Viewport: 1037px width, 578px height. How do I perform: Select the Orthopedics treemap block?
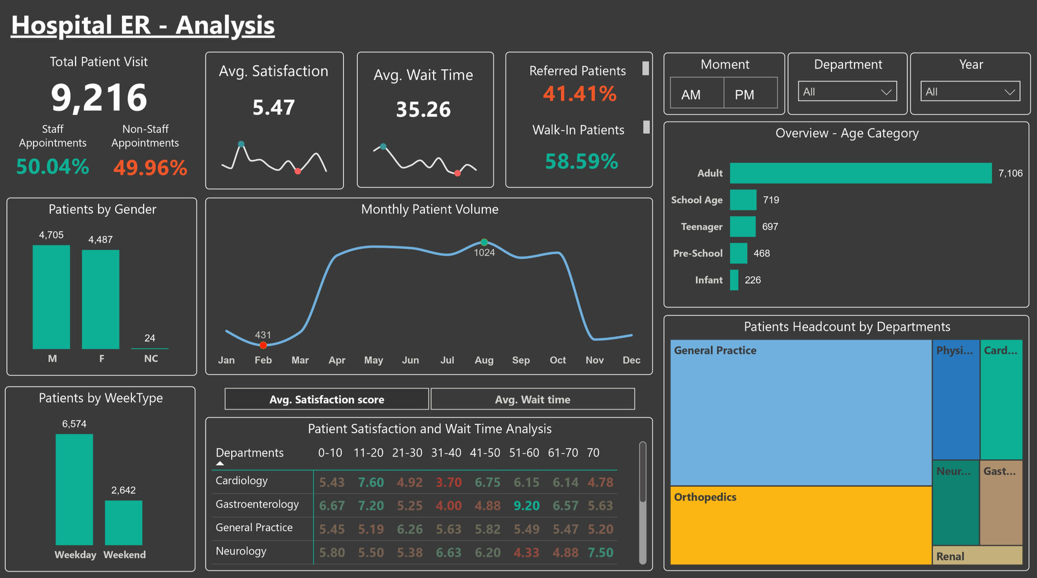[800, 525]
